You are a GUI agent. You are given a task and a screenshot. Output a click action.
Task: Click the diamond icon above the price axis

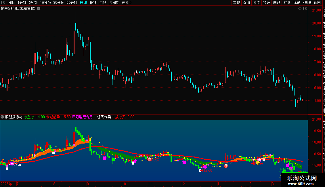tap(300, 9)
